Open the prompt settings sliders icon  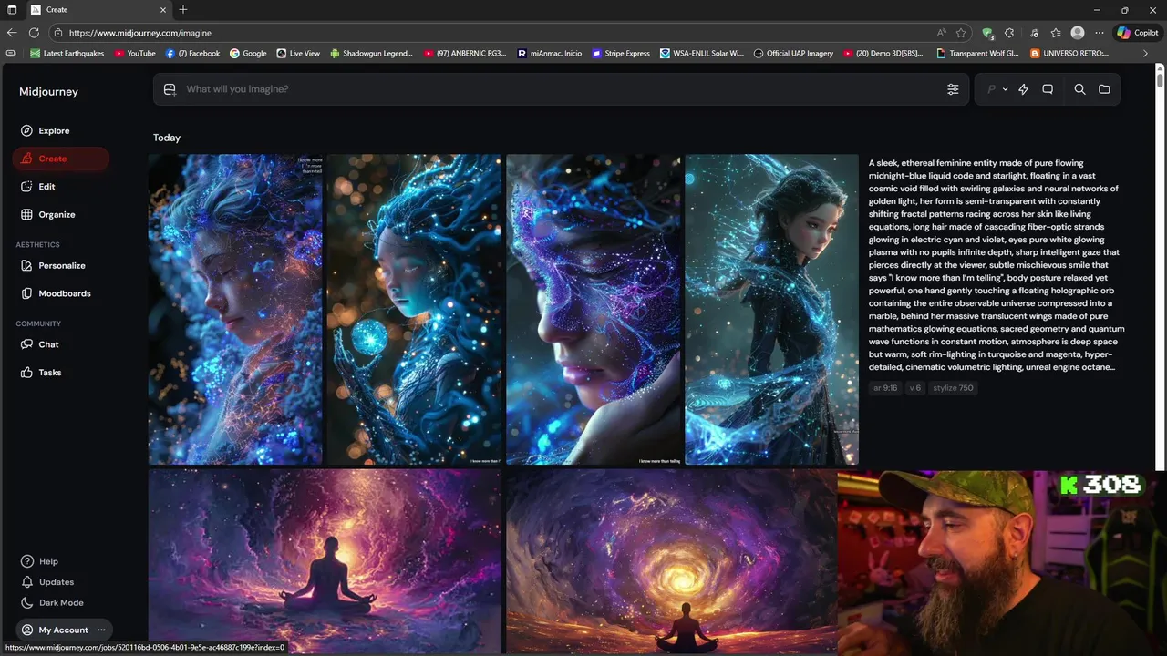953,89
